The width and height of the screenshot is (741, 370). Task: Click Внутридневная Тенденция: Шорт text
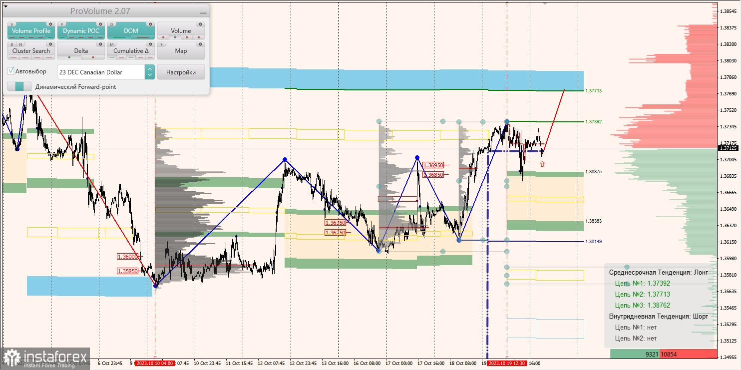point(659,316)
